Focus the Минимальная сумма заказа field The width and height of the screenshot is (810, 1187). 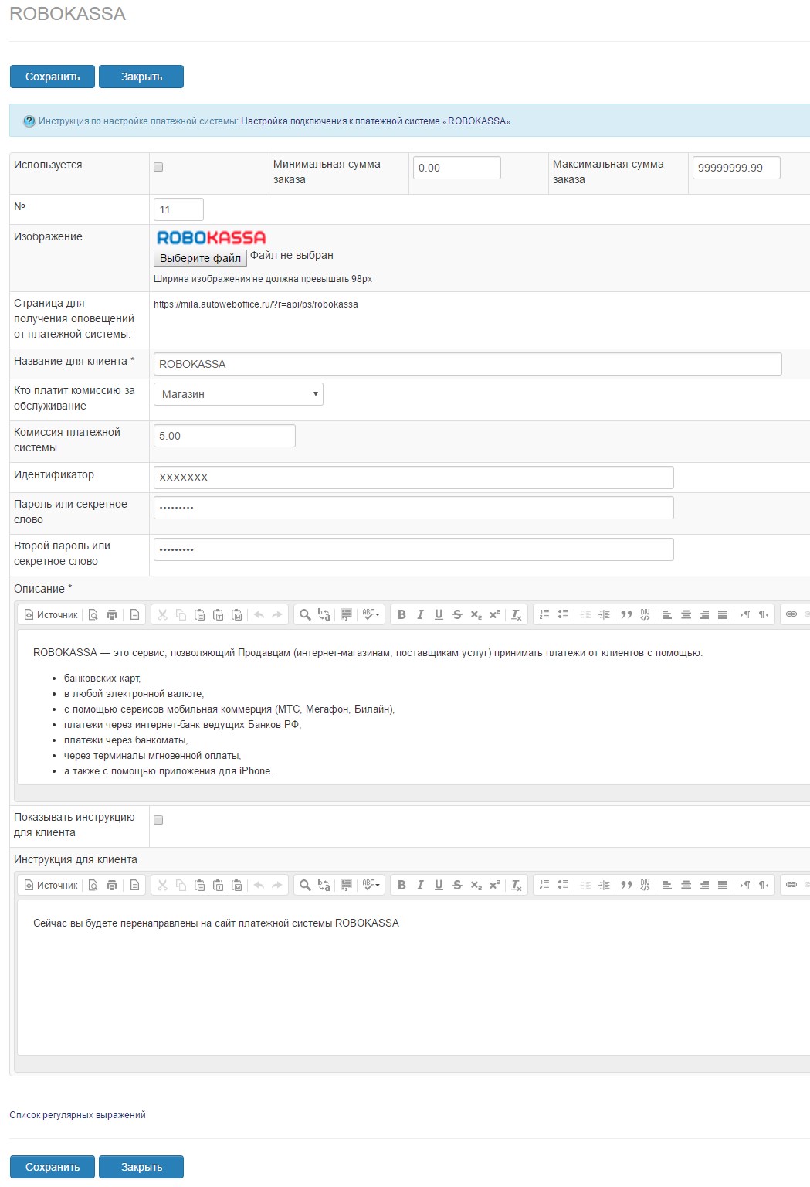click(x=456, y=168)
